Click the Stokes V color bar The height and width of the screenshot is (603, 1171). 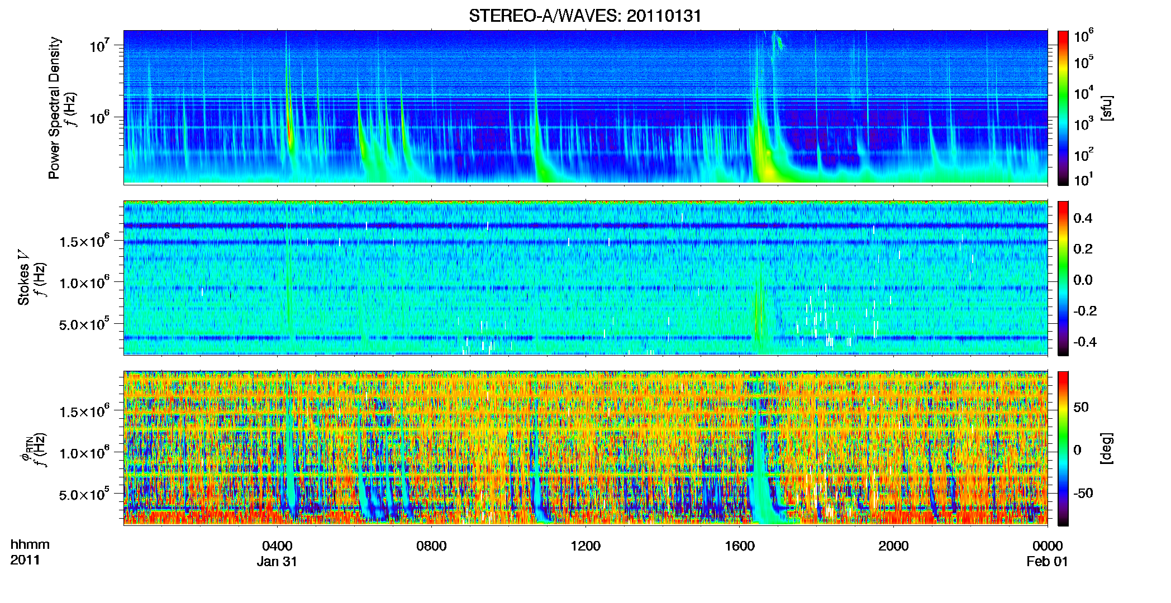coord(1063,278)
